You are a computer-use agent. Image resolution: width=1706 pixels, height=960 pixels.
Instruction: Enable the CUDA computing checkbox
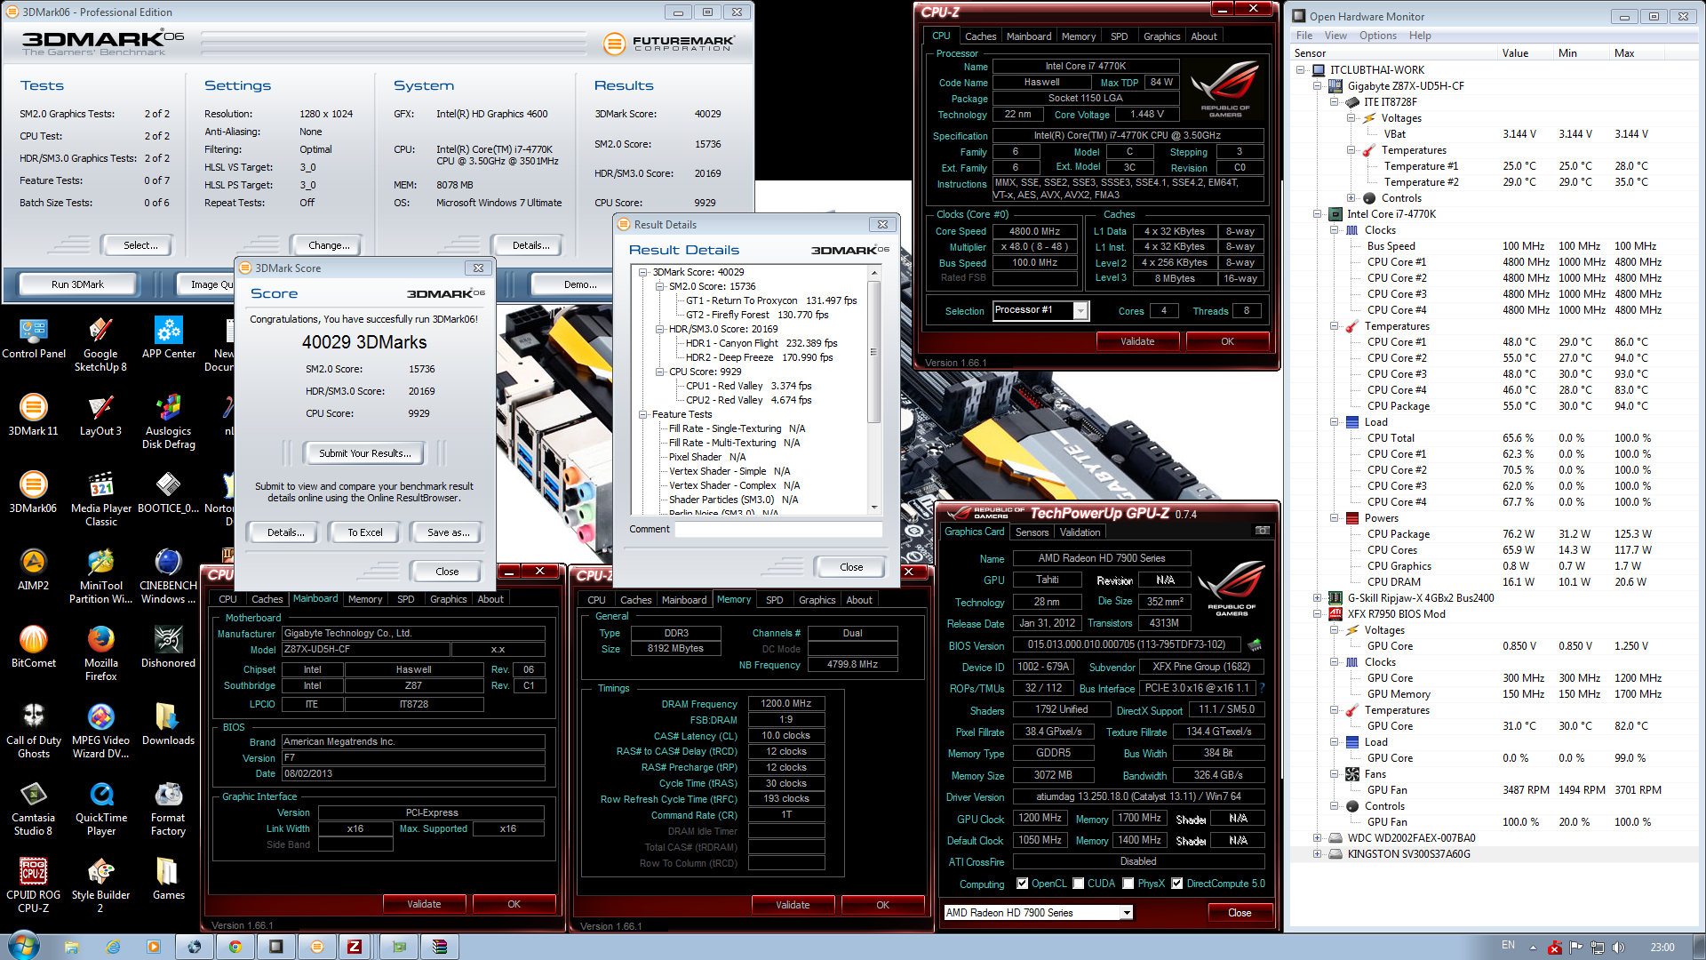[x=1079, y=884]
